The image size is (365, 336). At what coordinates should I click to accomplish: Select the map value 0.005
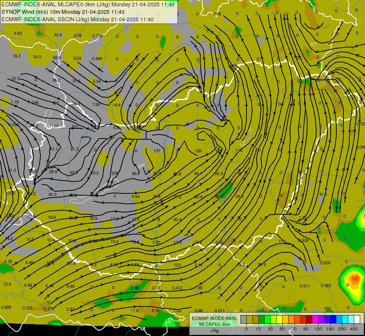325,263
